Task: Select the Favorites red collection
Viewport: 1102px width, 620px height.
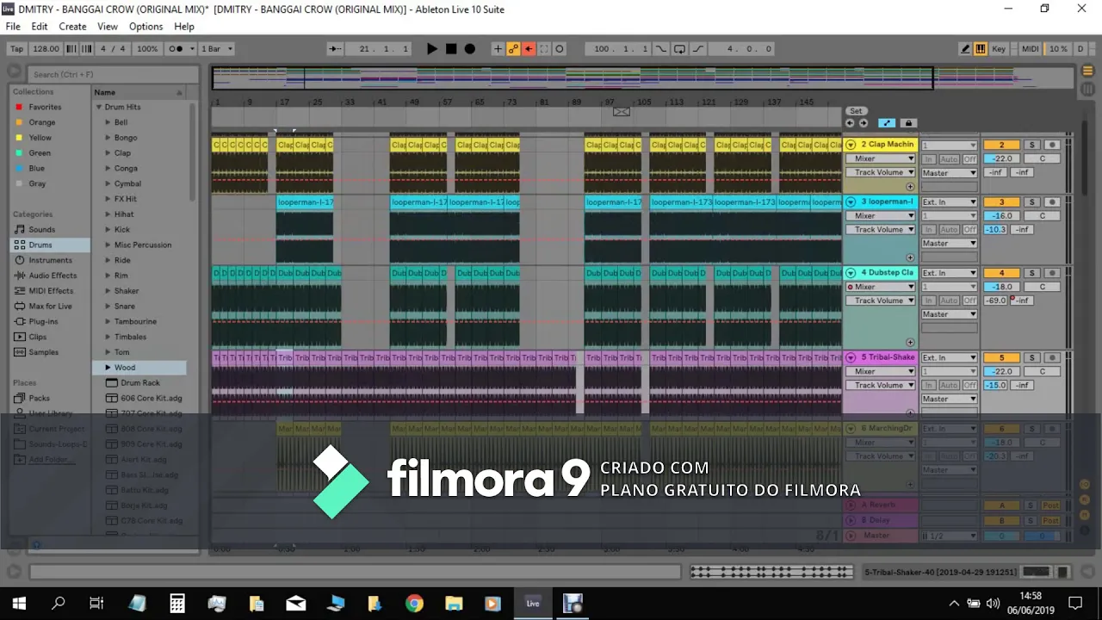Action: coord(45,107)
